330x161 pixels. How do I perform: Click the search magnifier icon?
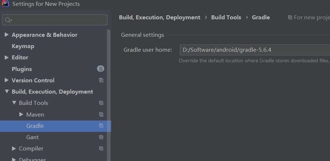(x=8, y=20)
